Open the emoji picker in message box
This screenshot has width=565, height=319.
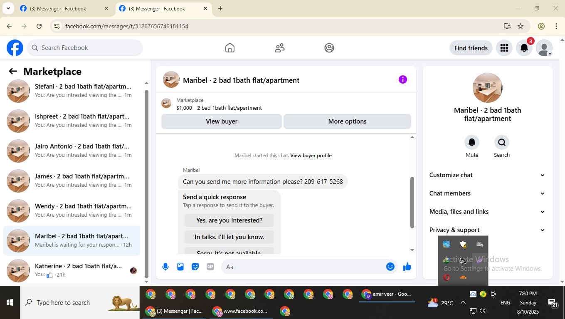click(x=390, y=267)
